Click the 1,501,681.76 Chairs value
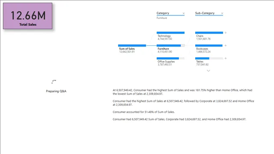 203,39
